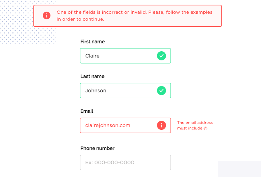
Task: Click green checkmark icon in First name field
Action: point(162,56)
